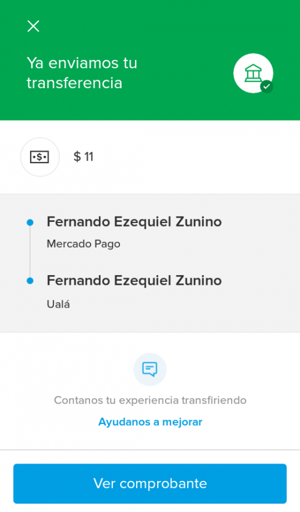Click the Ualá destination label
The image size is (300, 512).
(x=58, y=304)
